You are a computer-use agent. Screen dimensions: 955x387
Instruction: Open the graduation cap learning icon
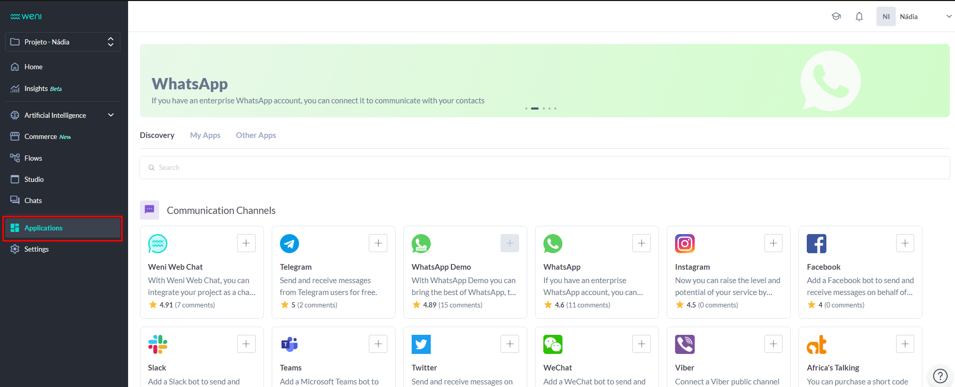(x=836, y=17)
